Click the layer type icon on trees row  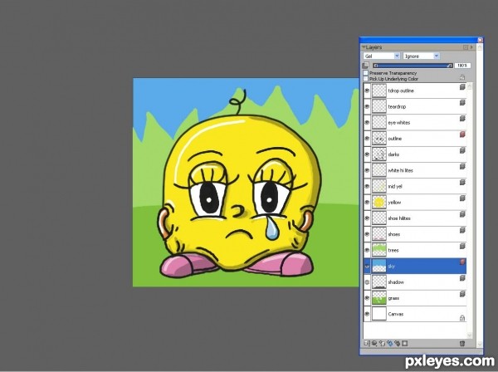462,246
